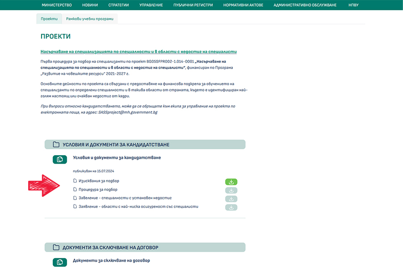Download the Изисквания за подбор file
Screen dimensions: 403x269
tap(231, 182)
